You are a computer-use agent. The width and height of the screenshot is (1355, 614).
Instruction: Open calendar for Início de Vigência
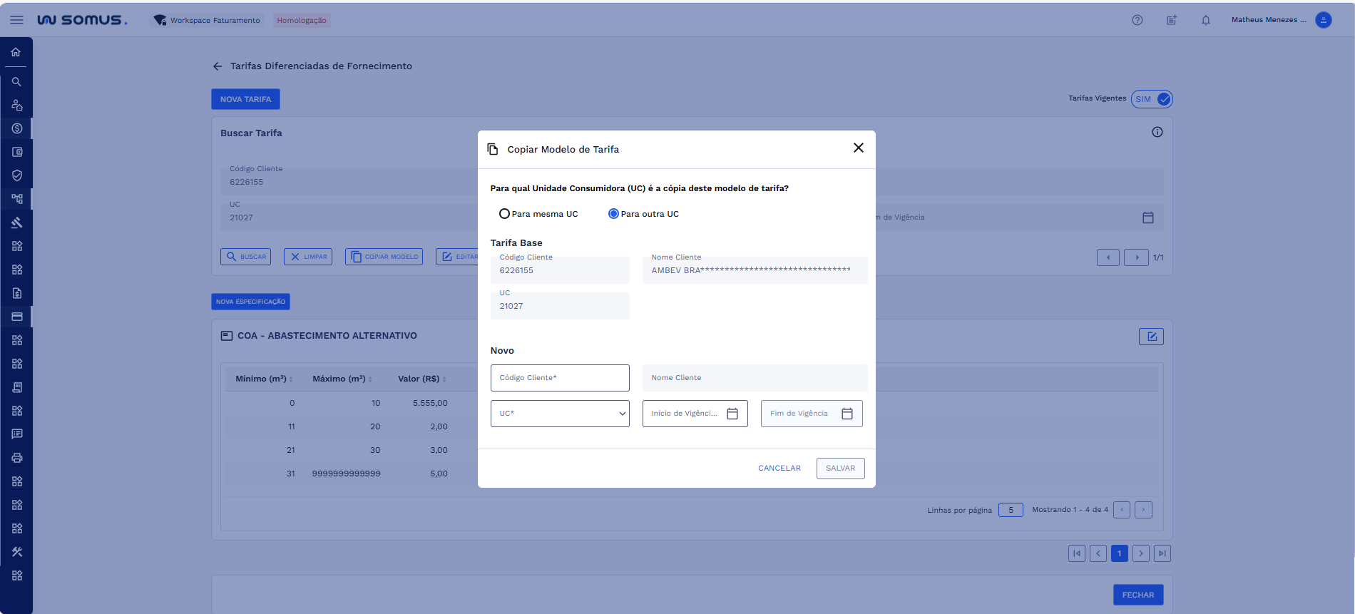732,414
